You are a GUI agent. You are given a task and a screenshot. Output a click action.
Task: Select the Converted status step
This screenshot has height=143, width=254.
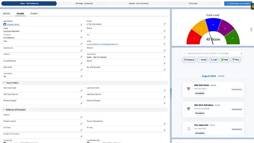[x=193, y=3]
